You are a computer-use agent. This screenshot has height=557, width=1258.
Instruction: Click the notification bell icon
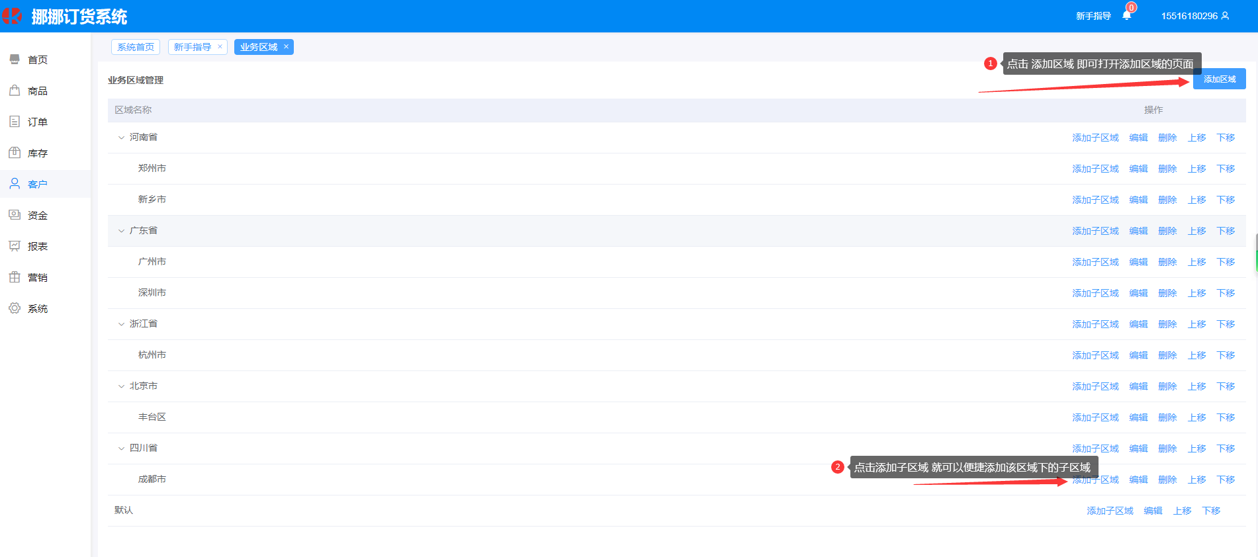click(1126, 16)
